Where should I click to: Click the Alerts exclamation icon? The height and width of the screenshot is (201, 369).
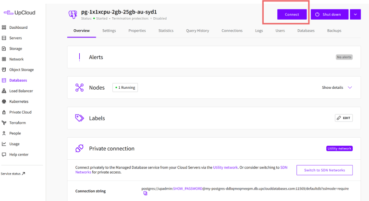coord(80,57)
